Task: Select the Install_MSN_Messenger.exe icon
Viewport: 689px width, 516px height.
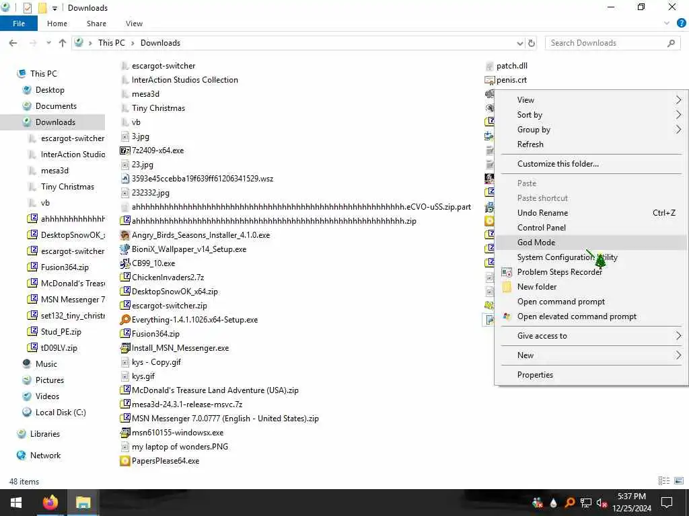Action: point(124,348)
